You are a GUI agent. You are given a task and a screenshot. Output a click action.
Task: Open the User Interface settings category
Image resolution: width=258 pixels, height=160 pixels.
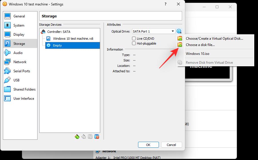(20, 99)
